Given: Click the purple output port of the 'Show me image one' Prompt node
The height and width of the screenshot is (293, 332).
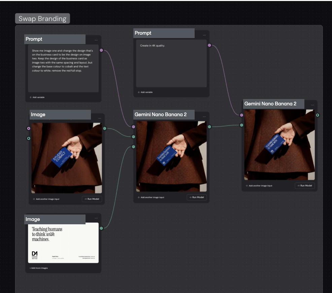Looking at the screenshot, I should pyautogui.click(x=101, y=51).
